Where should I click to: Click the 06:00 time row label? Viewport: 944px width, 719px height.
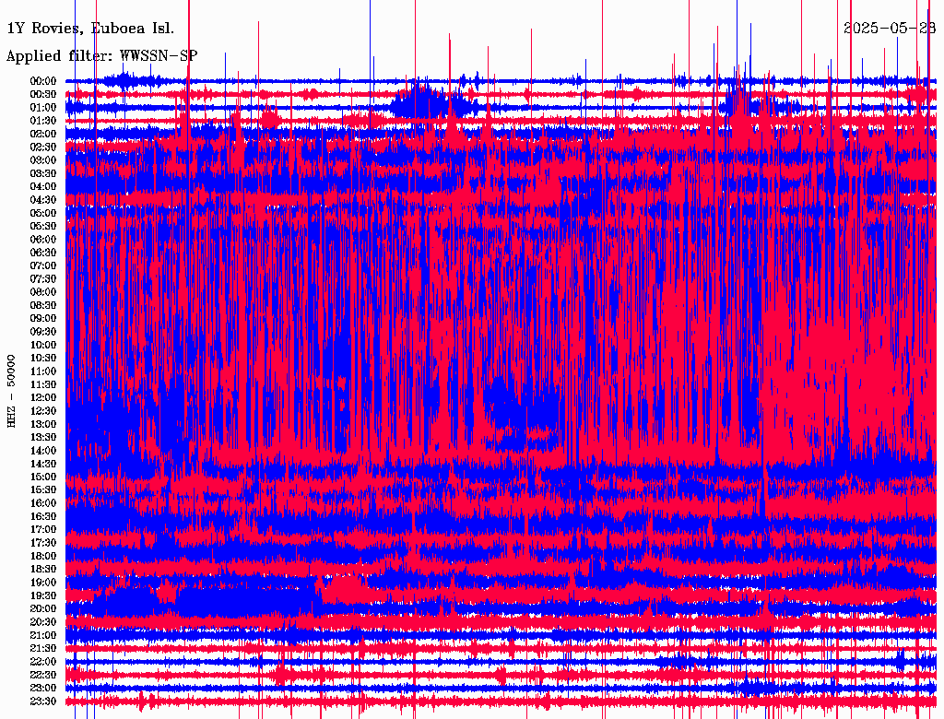(44, 239)
